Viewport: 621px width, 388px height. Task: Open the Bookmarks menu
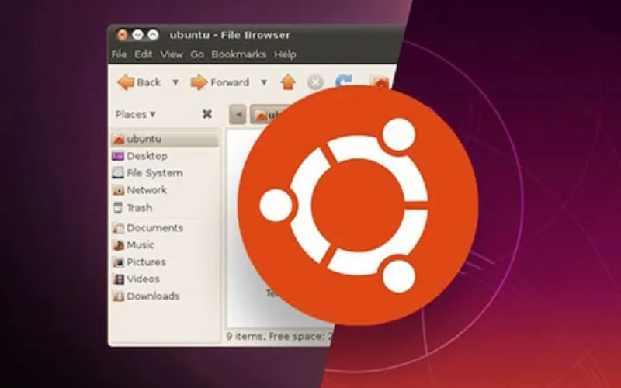click(x=239, y=54)
